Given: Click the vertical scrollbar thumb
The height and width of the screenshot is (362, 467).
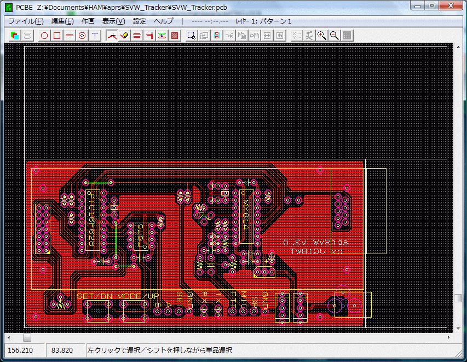Looking at the screenshot, I should point(458,298).
